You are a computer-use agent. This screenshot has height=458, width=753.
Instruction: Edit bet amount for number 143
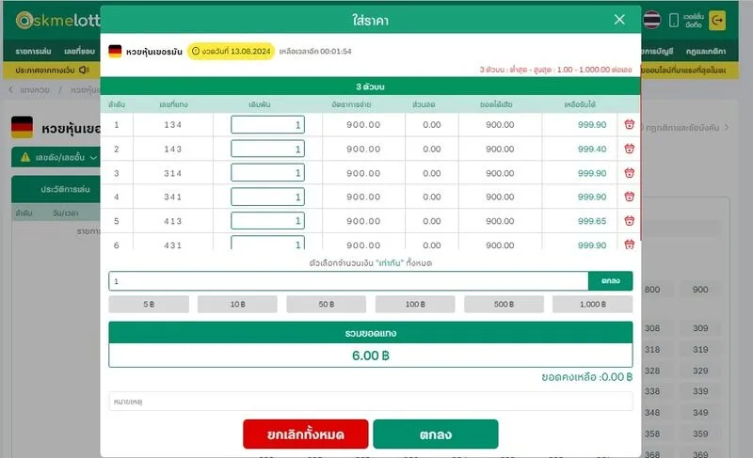coord(267,149)
